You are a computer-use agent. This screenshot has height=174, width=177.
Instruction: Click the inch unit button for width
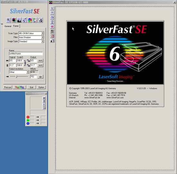[x=41, y=60]
